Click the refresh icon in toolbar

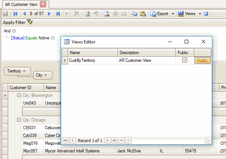click(87, 14)
